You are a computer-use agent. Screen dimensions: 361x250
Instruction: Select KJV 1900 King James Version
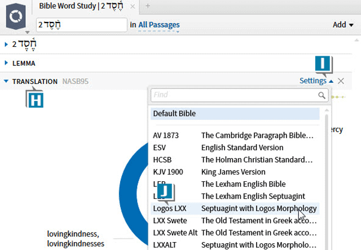tap(235, 172)
